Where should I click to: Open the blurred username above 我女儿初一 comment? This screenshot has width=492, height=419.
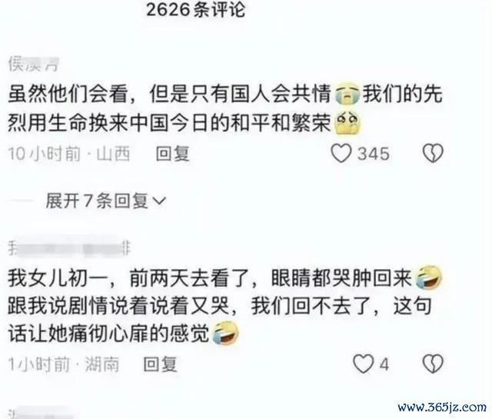tap(69, 249)
